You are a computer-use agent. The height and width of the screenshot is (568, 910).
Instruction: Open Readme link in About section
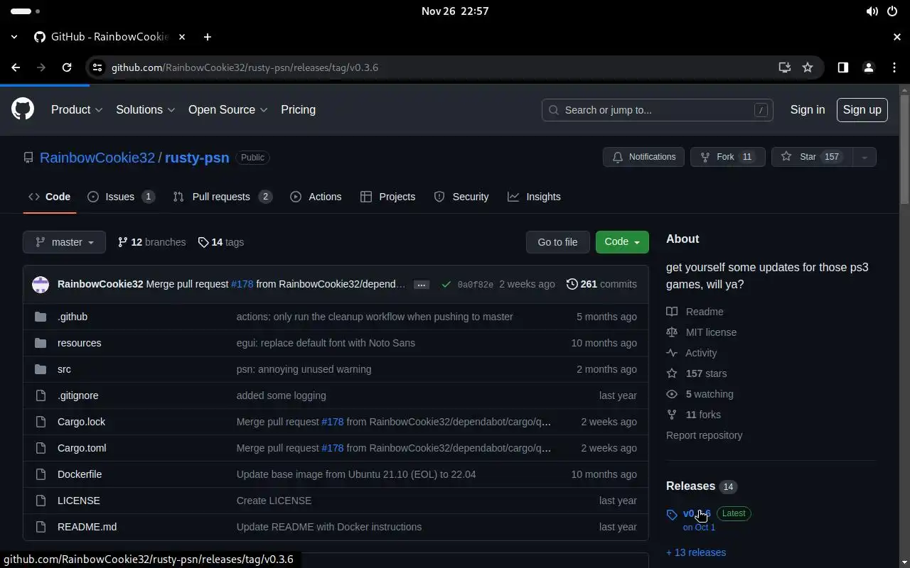click(x=695, y=312)
